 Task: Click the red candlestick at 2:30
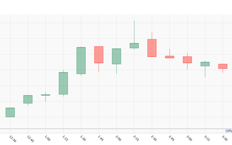(x=152, y=48)
